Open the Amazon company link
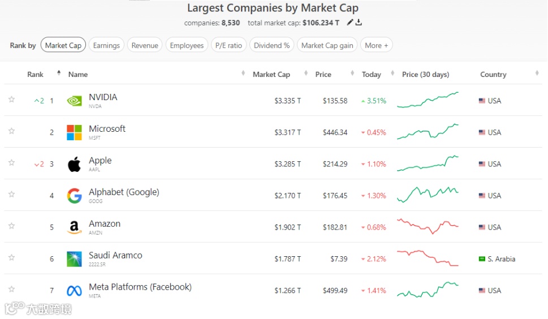This screenshot has width=548, height=319. (x=105, y=224)
